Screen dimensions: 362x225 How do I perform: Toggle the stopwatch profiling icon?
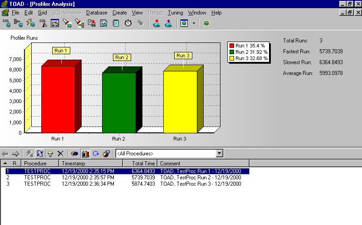128,23
